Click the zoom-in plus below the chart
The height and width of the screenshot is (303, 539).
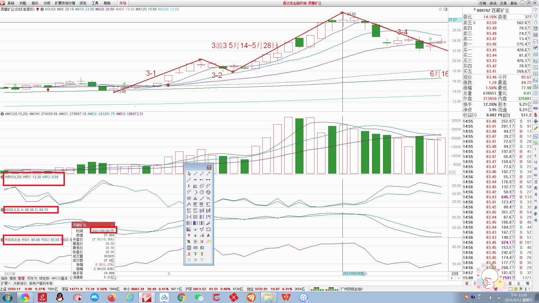coord(452,278)
